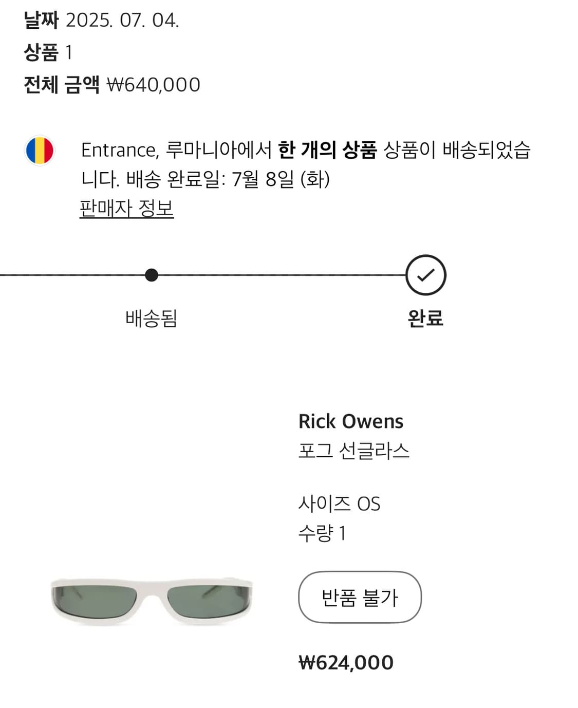This screenshot has width=578, height=708.
Task: Click the 포그 선글라스 product title
Action: tap(353, 451)
